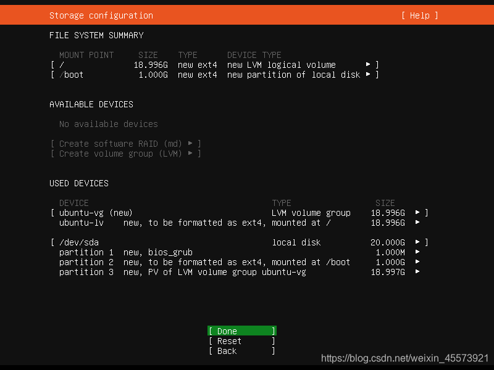Expand ubuntu-vg volume group arrow
The height and width of the screenshot is (370, 494).
[417, 212]
